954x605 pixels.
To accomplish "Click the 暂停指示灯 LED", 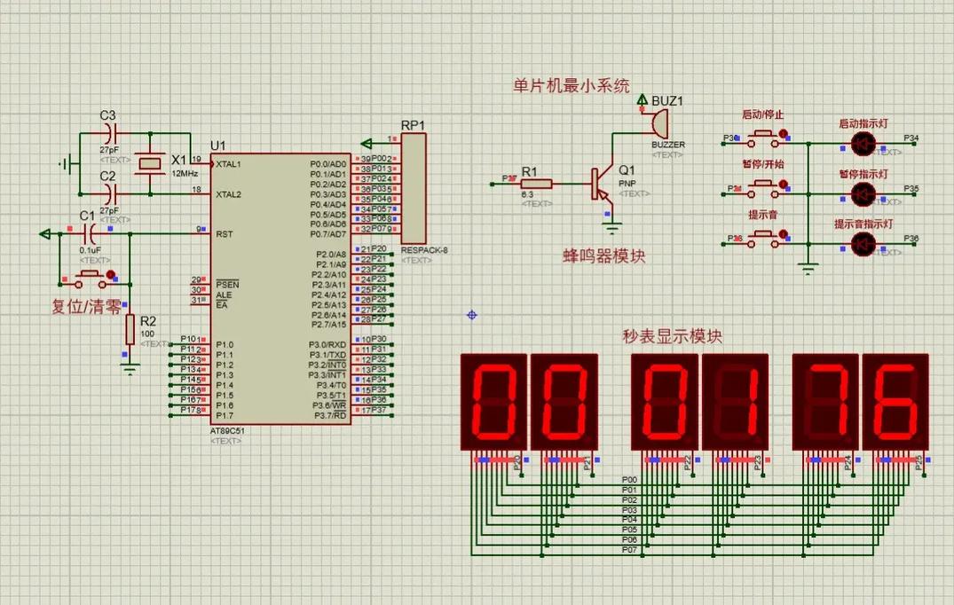I will tap(863, 192).
